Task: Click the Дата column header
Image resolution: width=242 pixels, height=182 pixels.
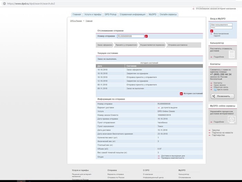Action: (x=110, y=66)
